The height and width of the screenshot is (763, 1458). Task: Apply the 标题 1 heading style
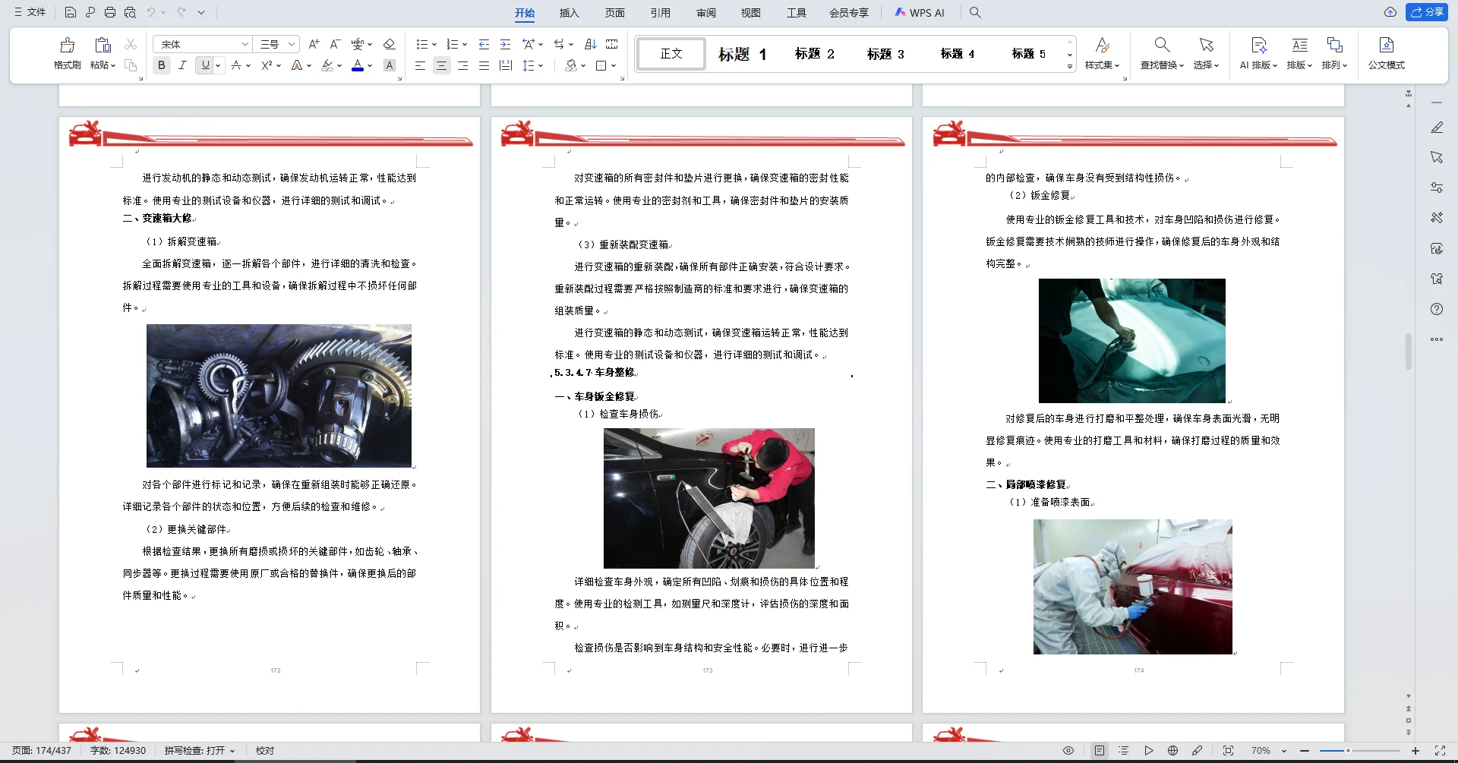(x=741, y=54)
